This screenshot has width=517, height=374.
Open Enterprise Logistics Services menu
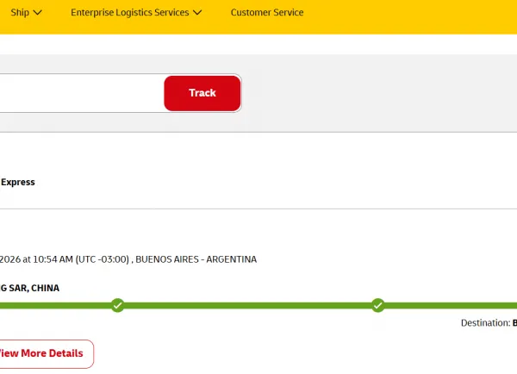pyautogui.click(x=136, y=13)
